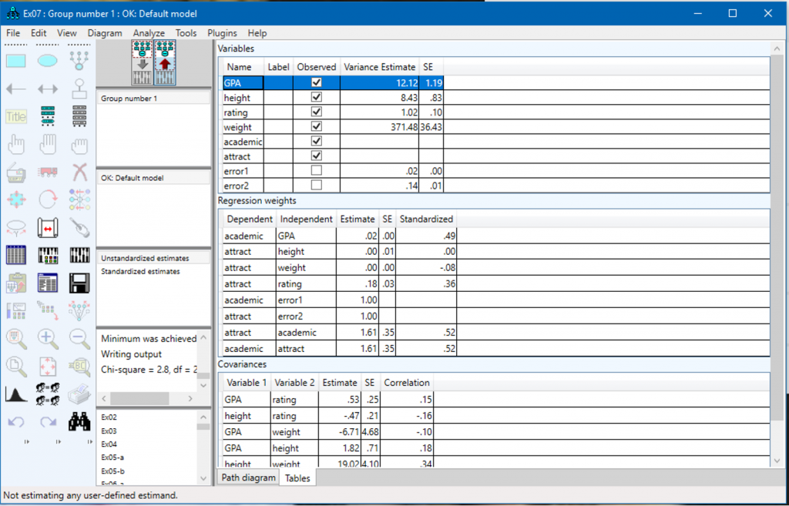
Task: Select Standardized estimates option
Action: click(140, 272)
